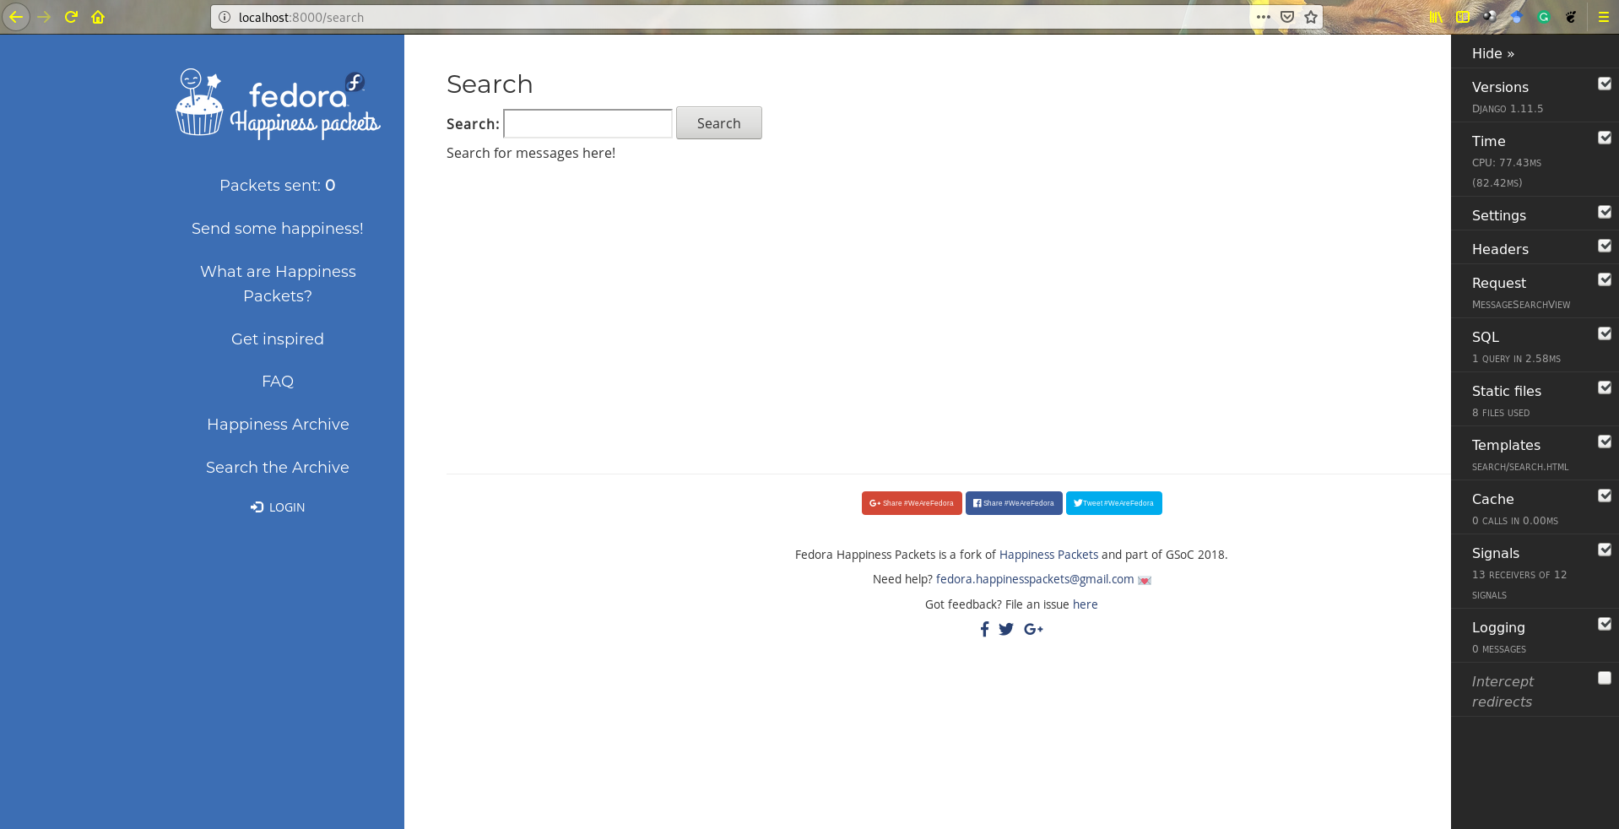Open the Templates debug panel
Screen dimensions: 1619x829
coord(1506,445)
